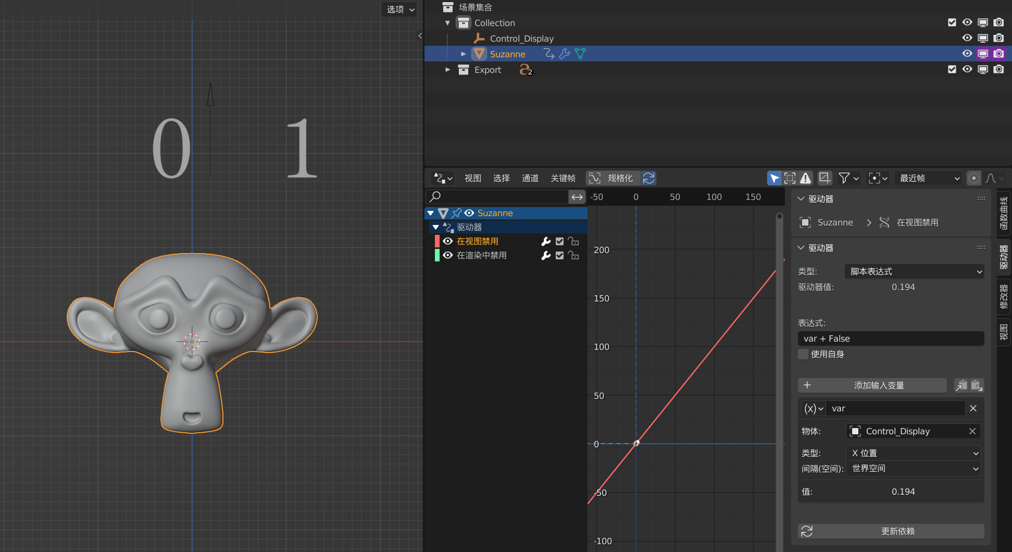The width and height of the screenshot is (1012, 552).
Task: Click the pin icon on Suzanne channel
Action: [x=456, y=213]
